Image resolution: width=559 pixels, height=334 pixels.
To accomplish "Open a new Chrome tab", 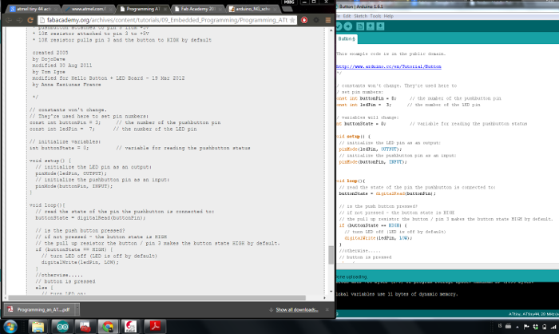I will 287,9.
